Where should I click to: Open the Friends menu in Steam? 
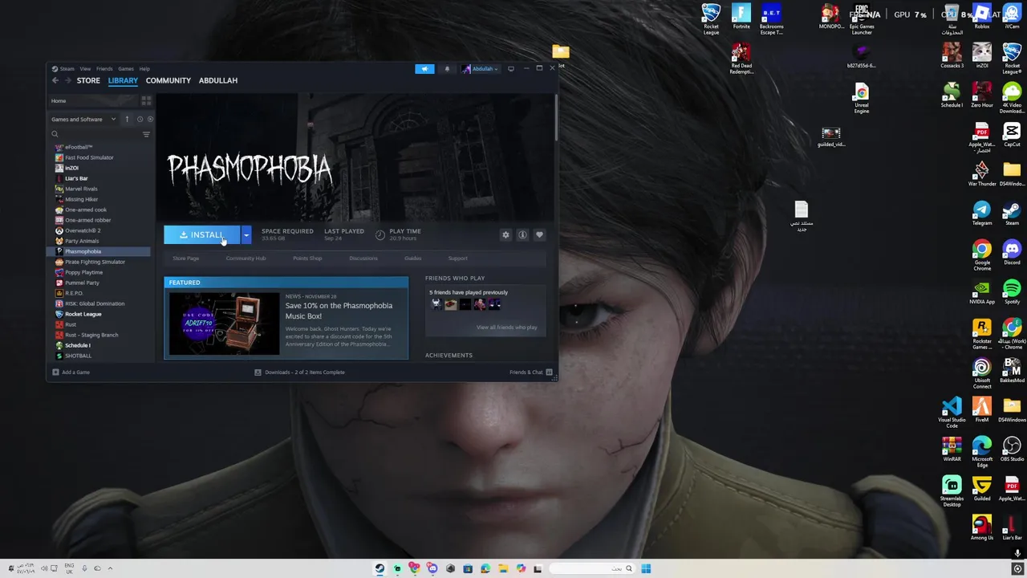coord(104,68)
